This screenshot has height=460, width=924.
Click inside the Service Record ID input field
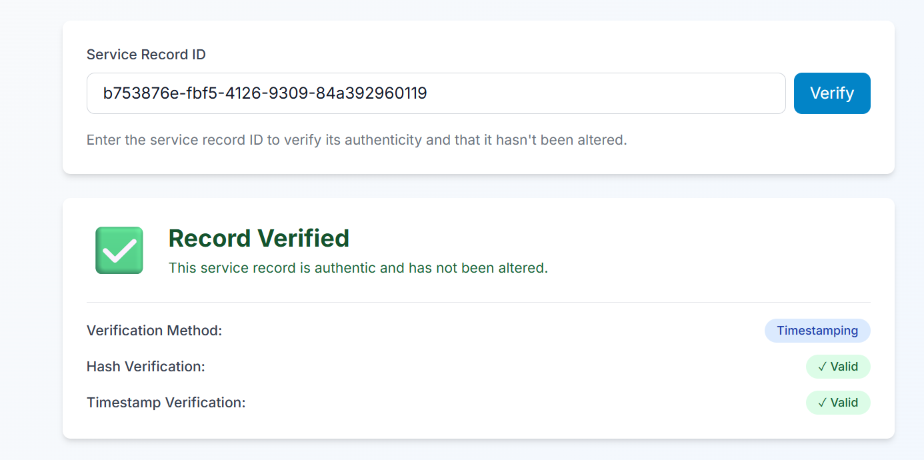pyautogui.click(x=436, y=93)
